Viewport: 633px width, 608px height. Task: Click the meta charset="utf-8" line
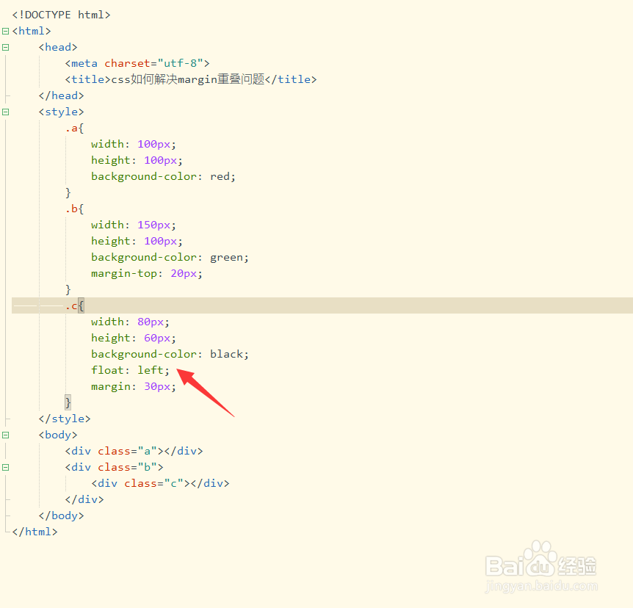[x=137, y=63]
